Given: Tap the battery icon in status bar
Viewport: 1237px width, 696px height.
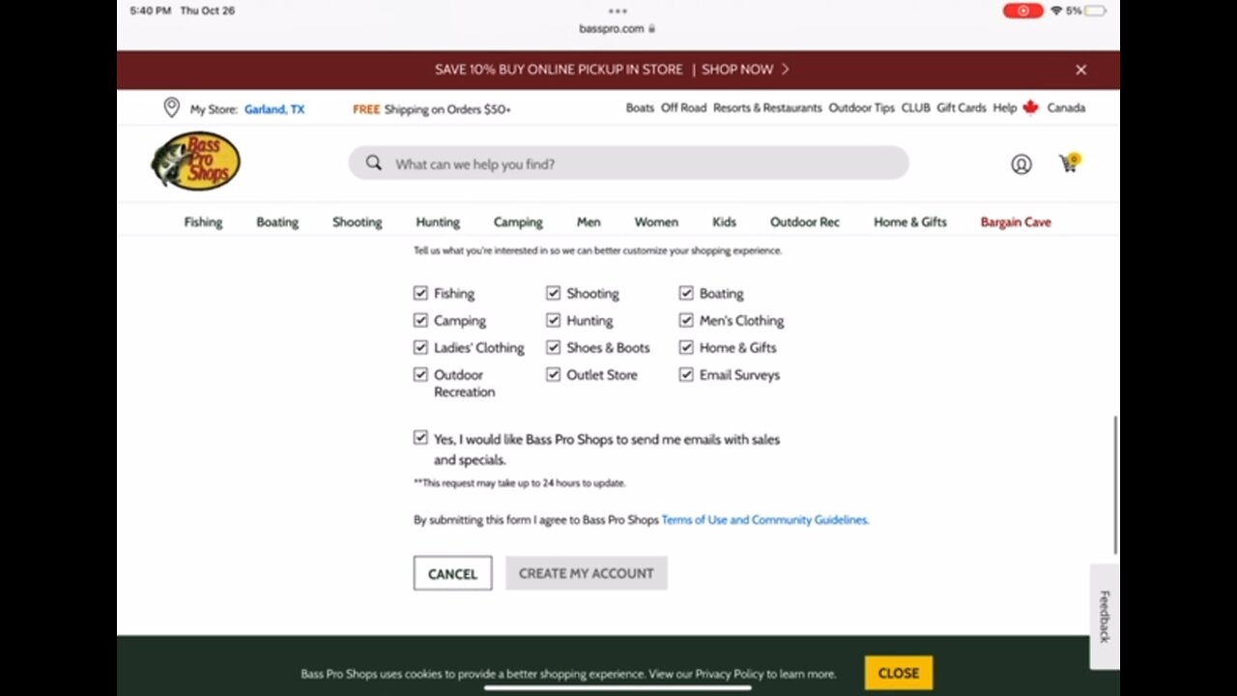Looking at the screenshot, I should (1095, 11).
